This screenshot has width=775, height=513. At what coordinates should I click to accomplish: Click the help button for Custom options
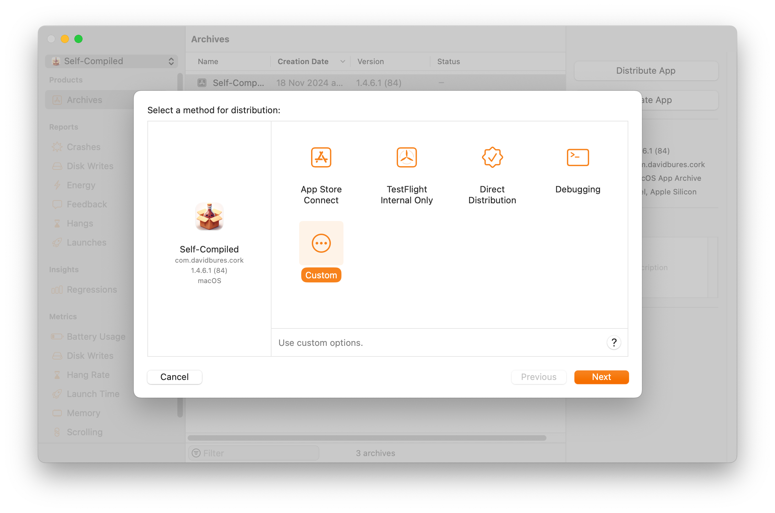pyautogui.click(x=614, y=342)
